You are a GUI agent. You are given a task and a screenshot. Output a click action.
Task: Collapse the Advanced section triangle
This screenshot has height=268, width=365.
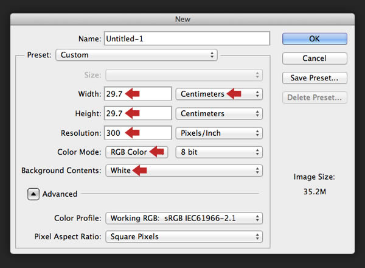point(33,194)
